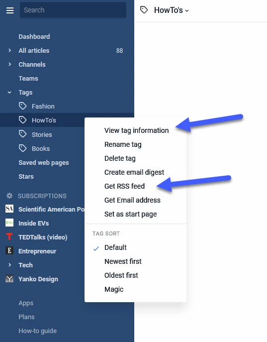Open the hamburger menu icon
This screenshot has width=267, height=342.
pos(10,10)
